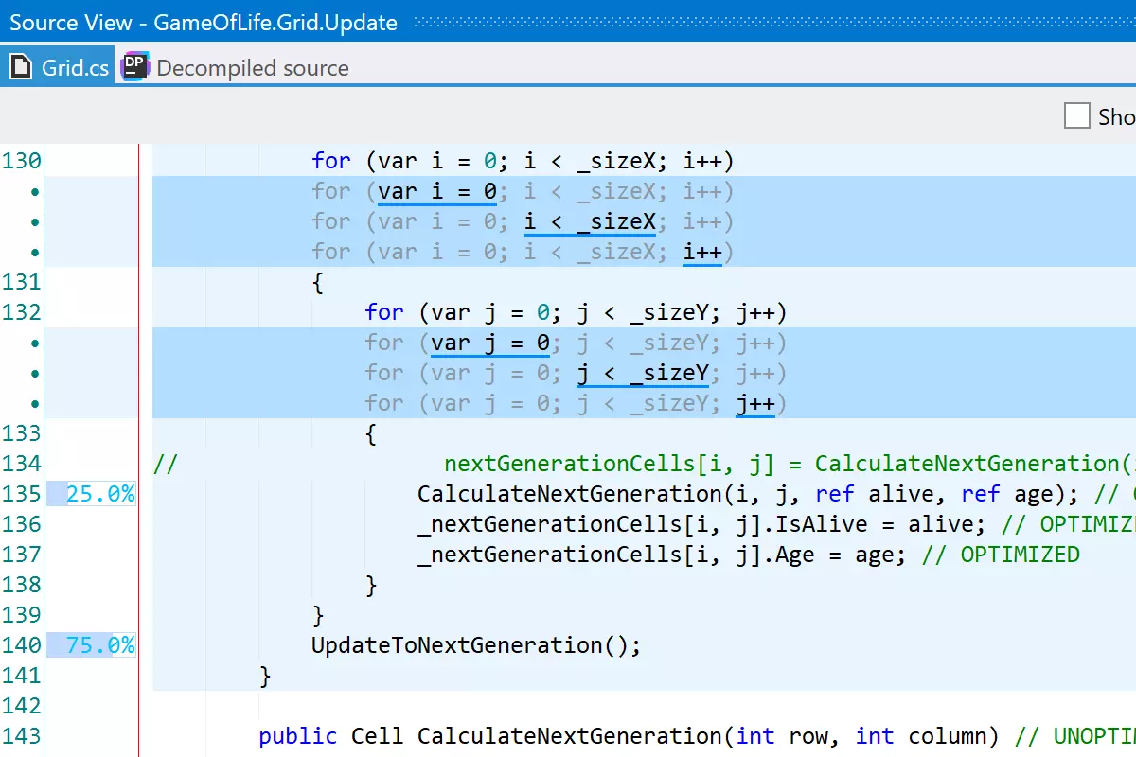Viewport: 1136px width, 757px height.
Task: Click the bullet marker beside underlined 'i < _sizeX'
Action: point(35,222)
